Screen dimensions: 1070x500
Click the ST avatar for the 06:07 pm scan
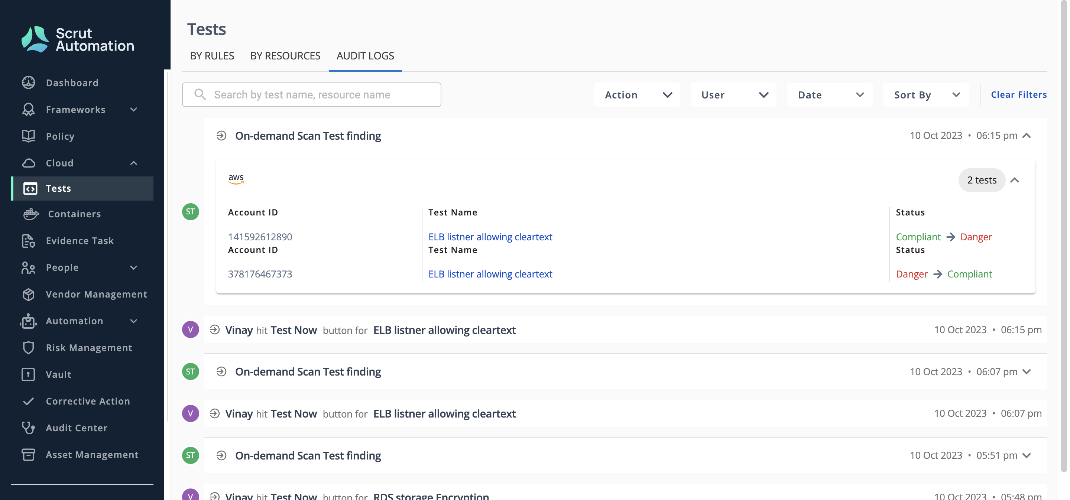point(190,372)
